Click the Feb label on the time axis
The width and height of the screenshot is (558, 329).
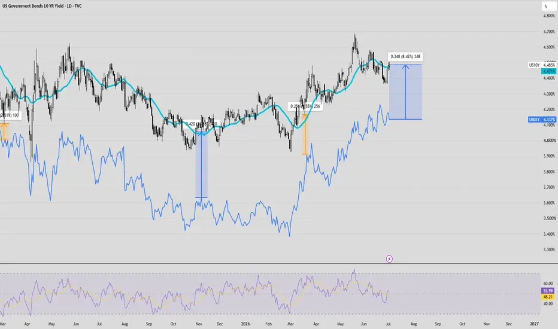(268, 324)
